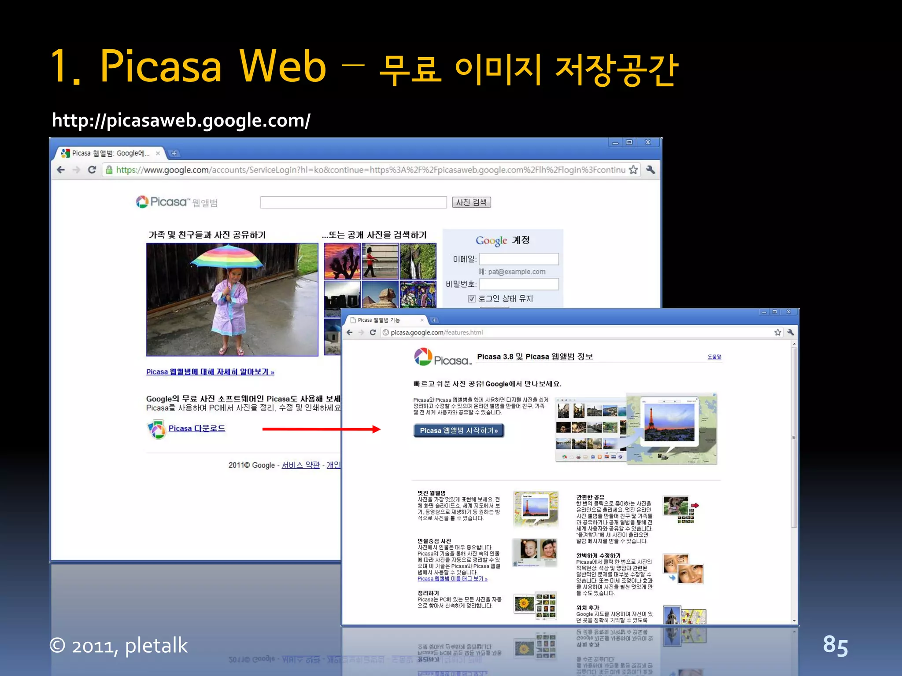902x676 pixels.
Task: Click the green padlock security icon
Action: tap(109, 170)
